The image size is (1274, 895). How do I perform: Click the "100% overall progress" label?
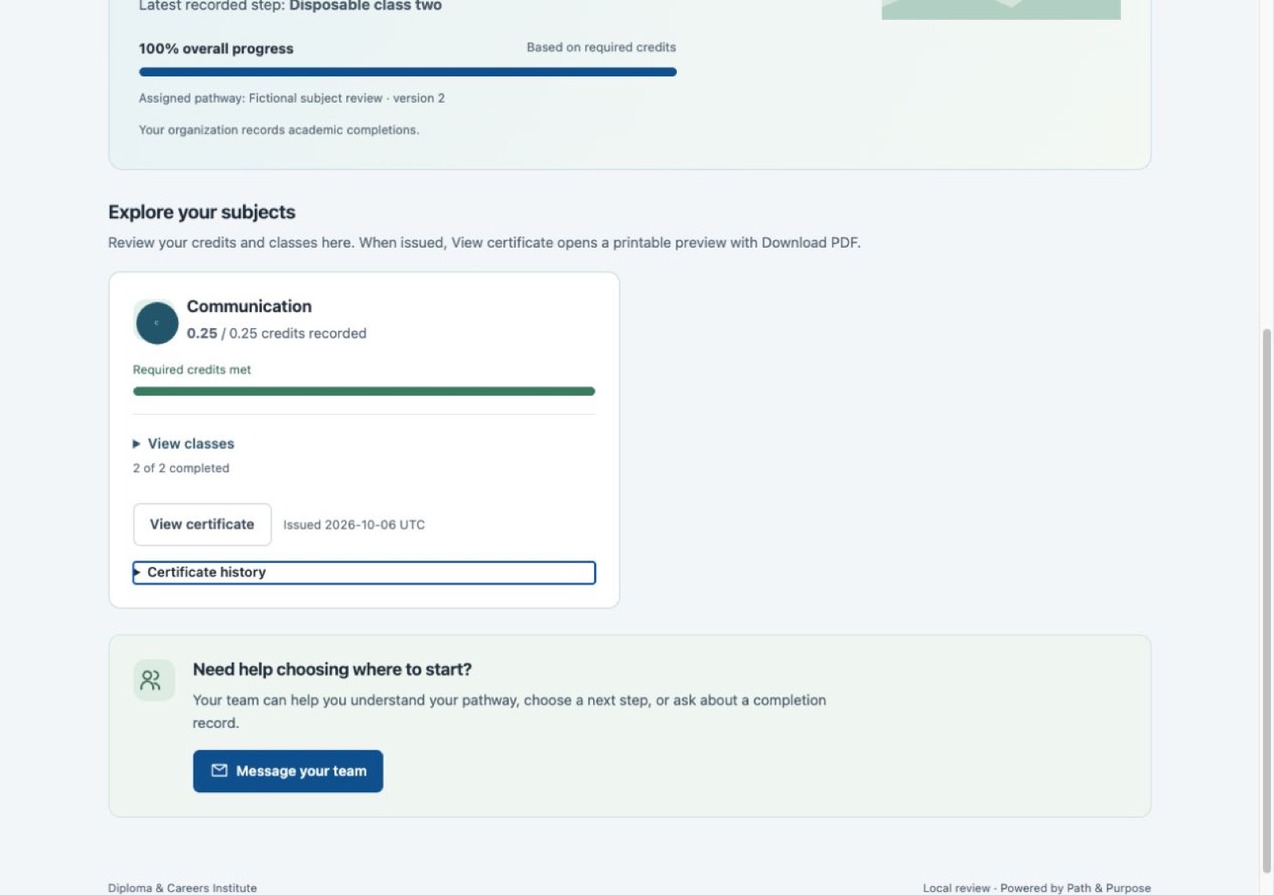pos(216,49)
